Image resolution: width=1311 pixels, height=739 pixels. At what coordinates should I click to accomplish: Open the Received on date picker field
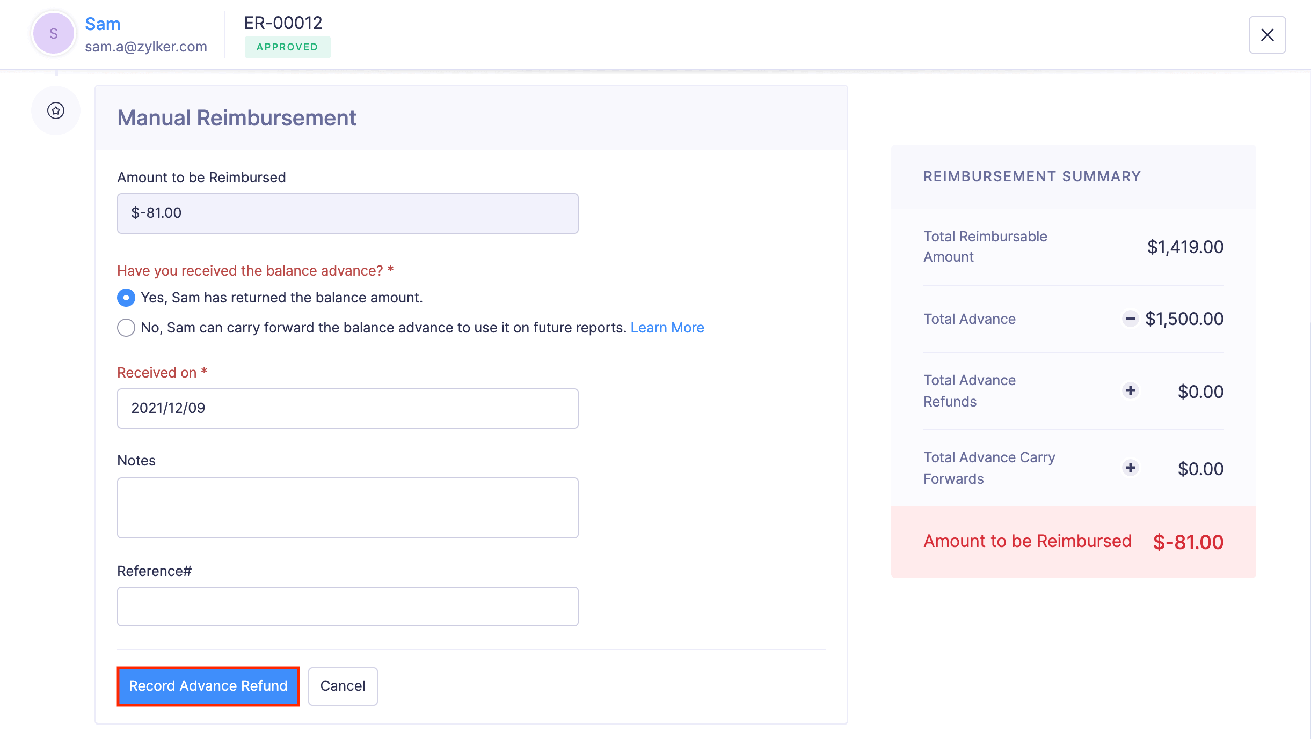coord(347,408)
